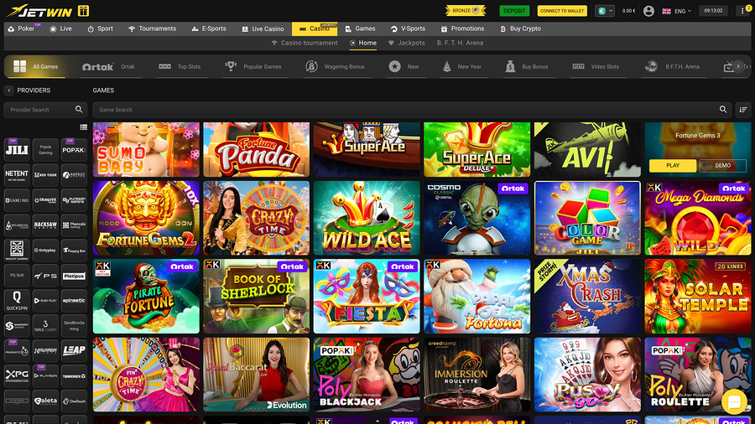Select the Popular Games category
The image size is (755, 424).
click(x=253, y=67)
